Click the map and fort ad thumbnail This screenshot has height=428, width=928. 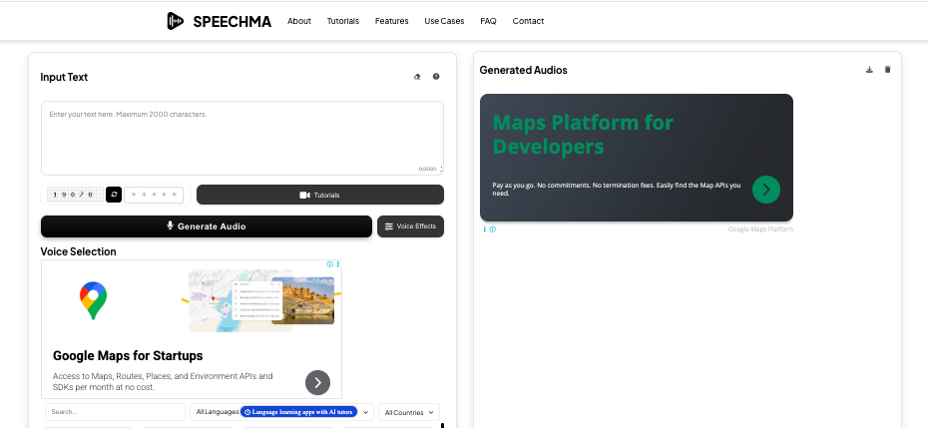pyautogui.click(x=261, y=300)
